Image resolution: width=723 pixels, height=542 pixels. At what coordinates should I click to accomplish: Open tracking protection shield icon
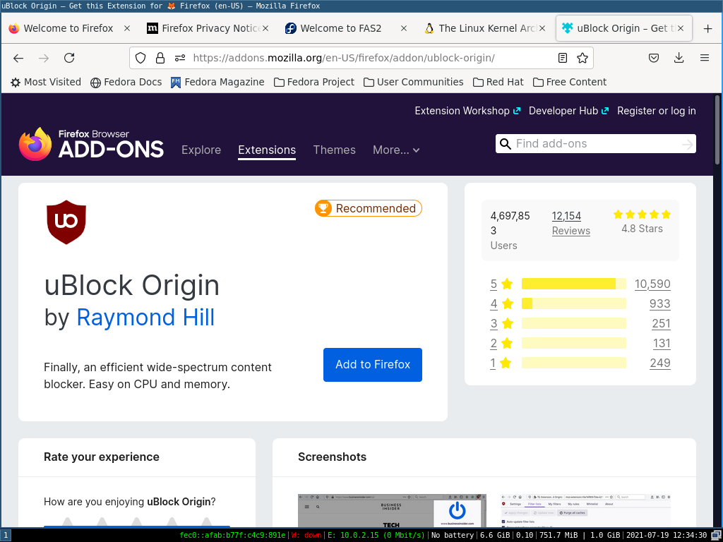point(141,58)
